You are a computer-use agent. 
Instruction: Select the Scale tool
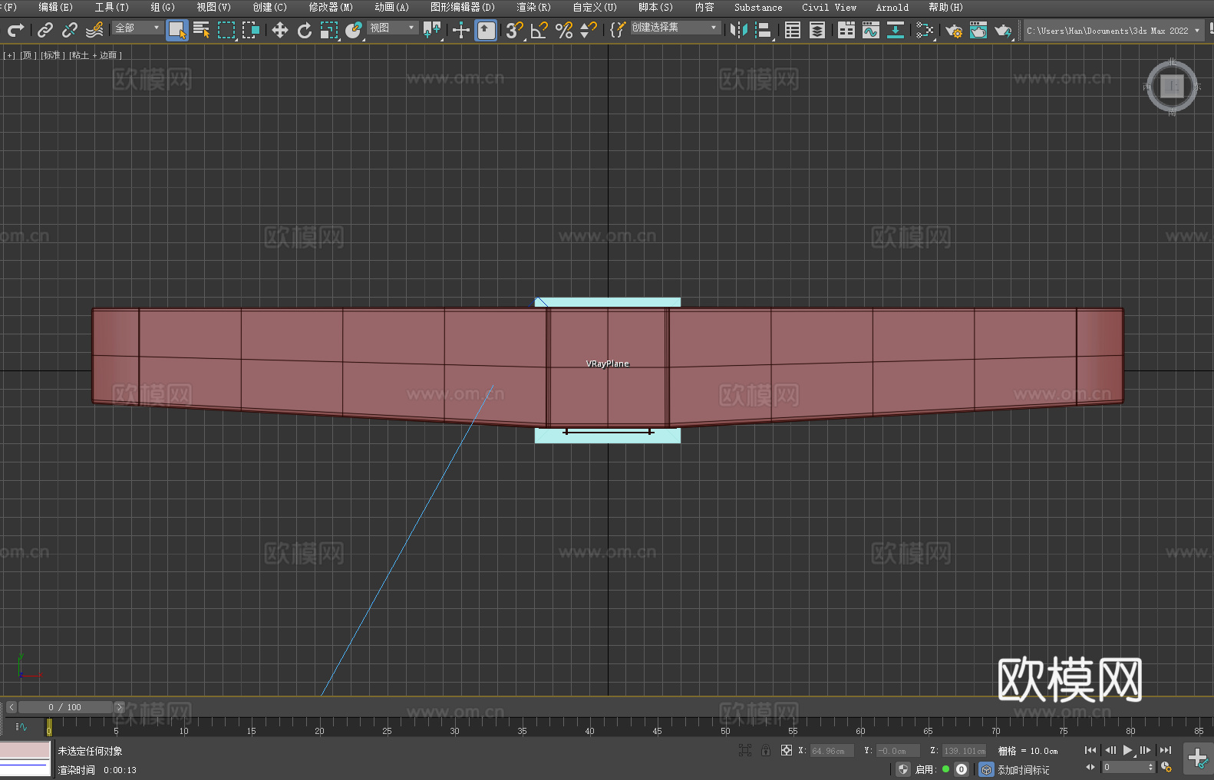coord(329,30)
